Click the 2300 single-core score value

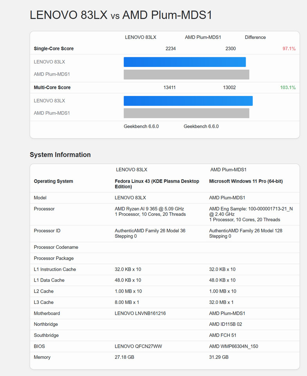click(230, 49)
